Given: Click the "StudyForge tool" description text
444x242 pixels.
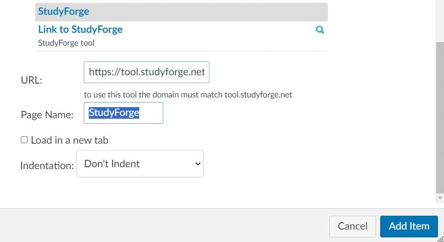Looking at the screenshot, I should click(x=66, y=43).
